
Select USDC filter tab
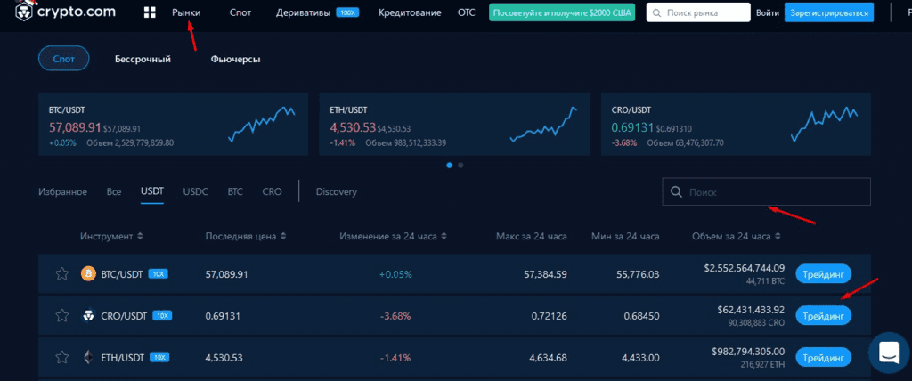[x=195, y=192]
